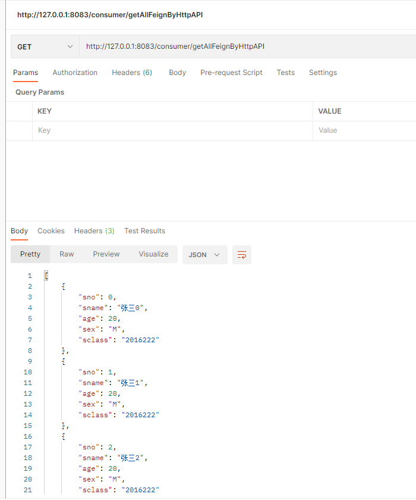The image size is (416, 500).
Task: Click the "sname": "张三1" line
Action: click(113, 383)
